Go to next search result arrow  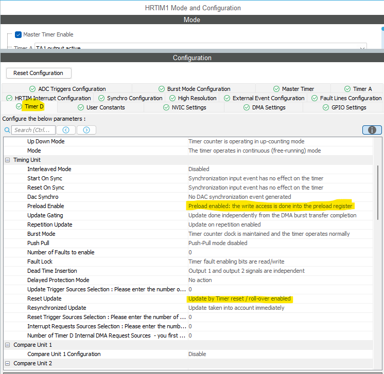(86, 130)
